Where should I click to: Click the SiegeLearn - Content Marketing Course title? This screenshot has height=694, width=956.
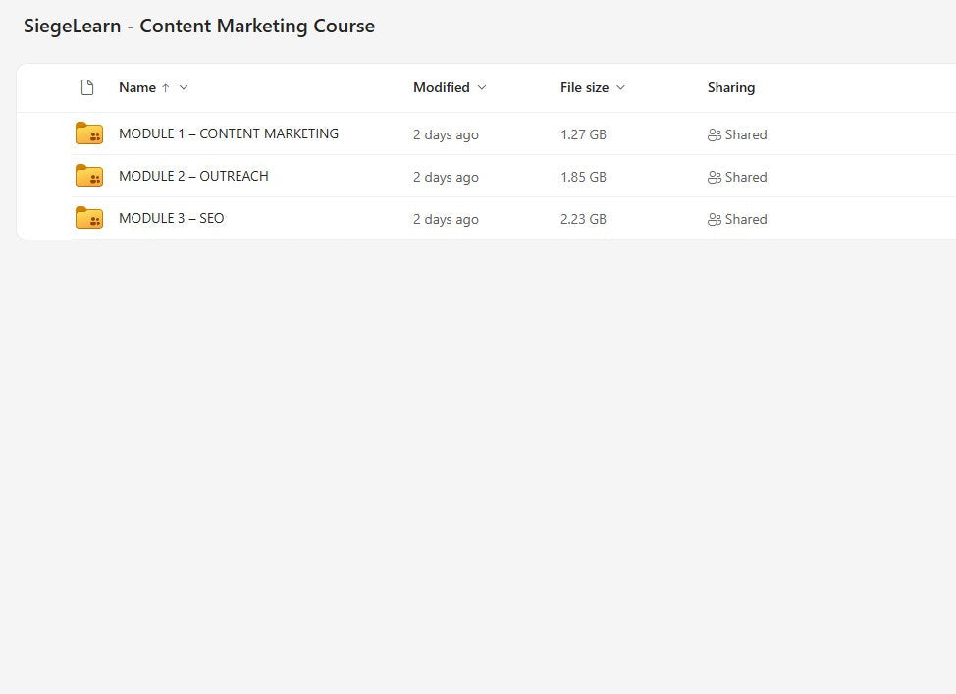pos(199,27)
